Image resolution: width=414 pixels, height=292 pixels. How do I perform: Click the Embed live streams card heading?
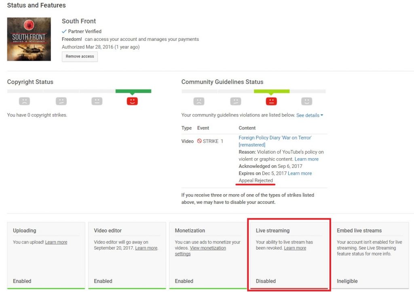359,231
